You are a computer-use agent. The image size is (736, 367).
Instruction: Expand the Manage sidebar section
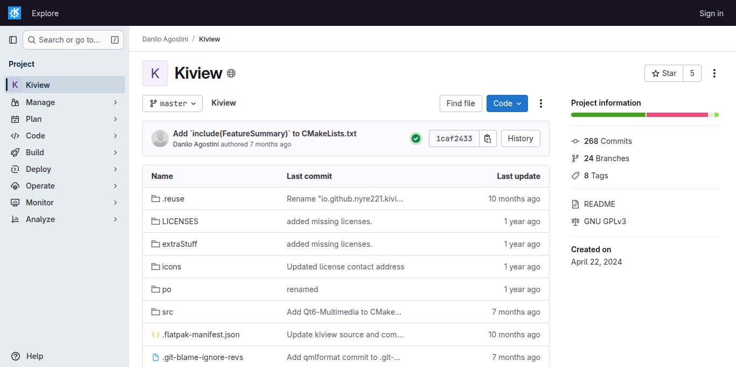[x=65, y=102]
